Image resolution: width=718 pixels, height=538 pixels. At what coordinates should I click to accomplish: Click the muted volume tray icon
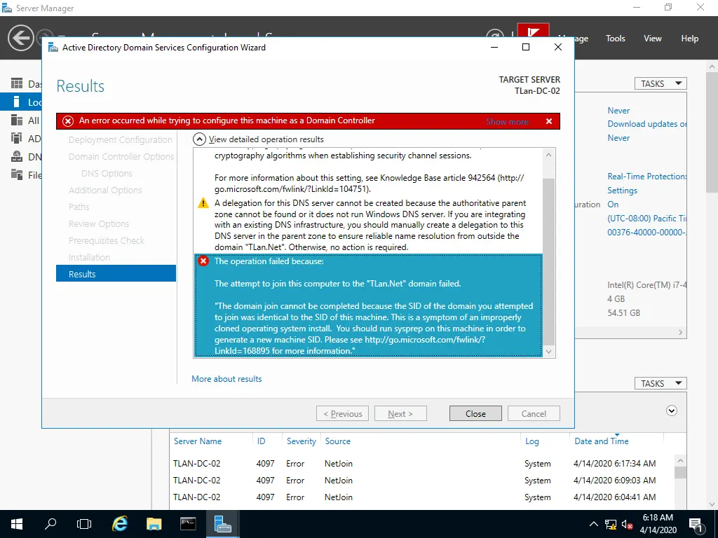627,525
